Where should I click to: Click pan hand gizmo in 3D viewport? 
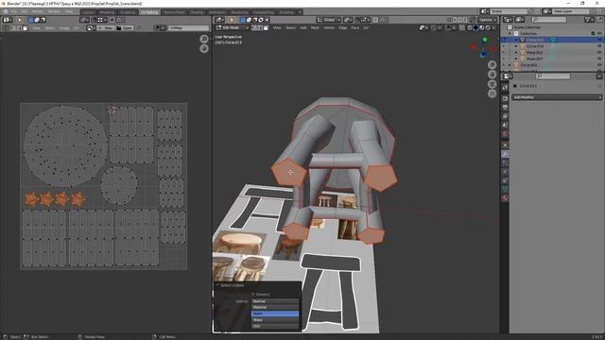492,75
